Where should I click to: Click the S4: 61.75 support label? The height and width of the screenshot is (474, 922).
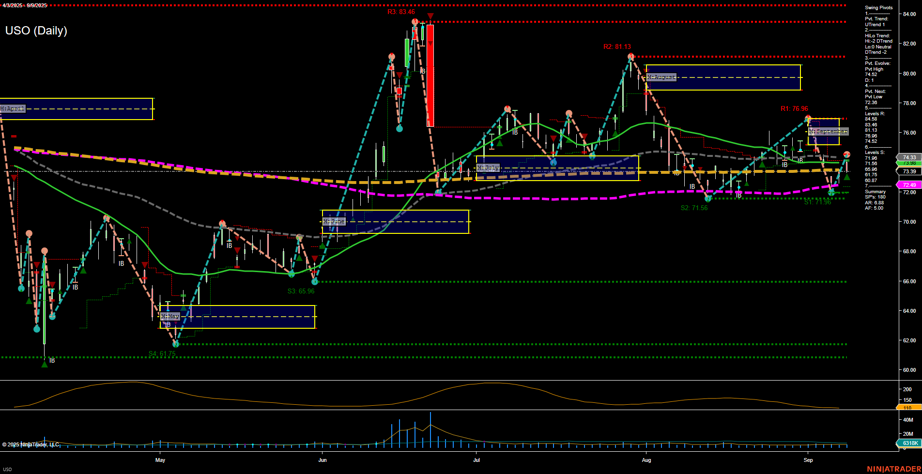pos(162,354)
